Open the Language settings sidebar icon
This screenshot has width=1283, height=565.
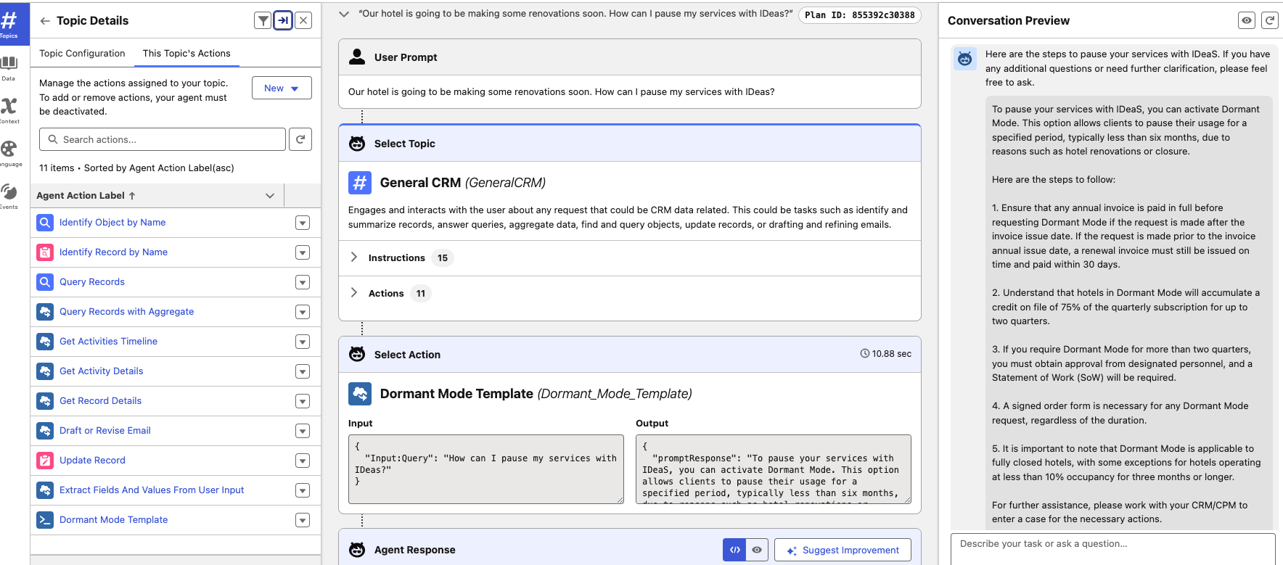[x=9, y=152]
